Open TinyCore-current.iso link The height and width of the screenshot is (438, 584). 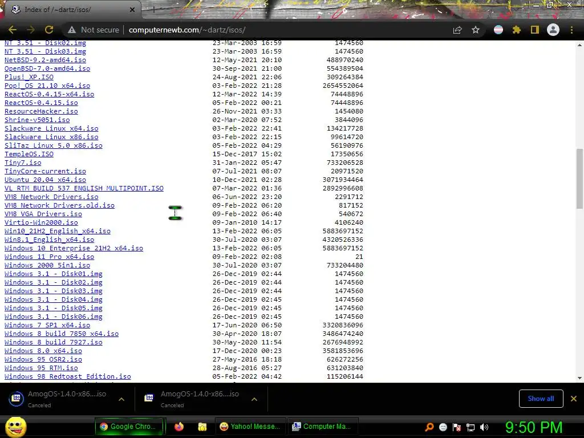pyautogui.click(x=45, y=171)
